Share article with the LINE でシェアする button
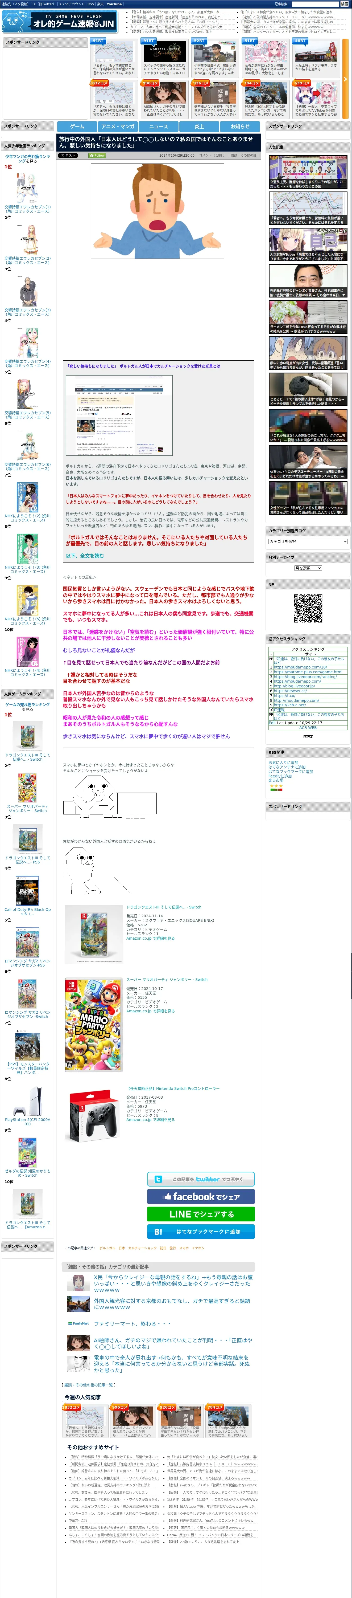The height and width of the screenshot is (1598, 352). coord(201,1214)
